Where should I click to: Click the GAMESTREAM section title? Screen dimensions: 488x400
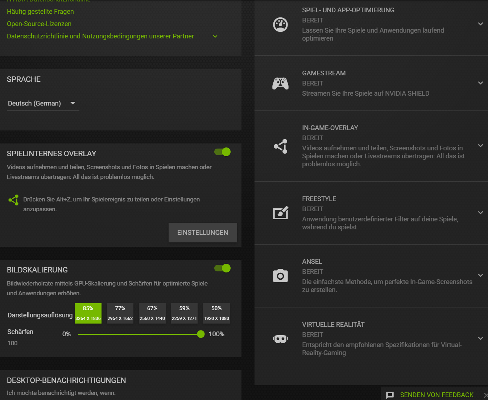(x=324, y=73)
